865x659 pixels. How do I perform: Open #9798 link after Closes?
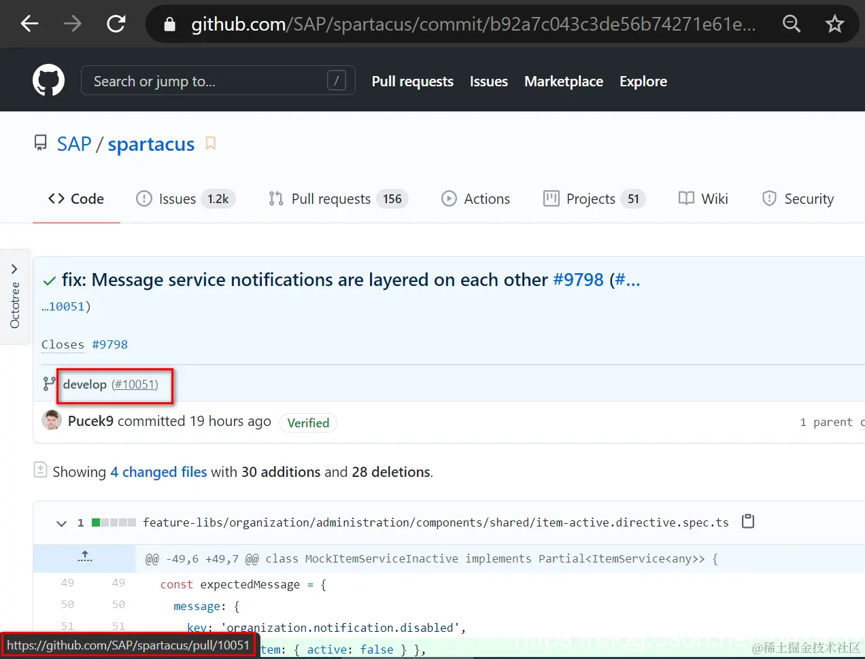[109, 344]
